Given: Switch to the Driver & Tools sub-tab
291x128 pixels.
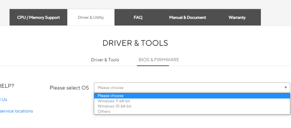Looking at the screenshot, I should [x=105, y=60].
